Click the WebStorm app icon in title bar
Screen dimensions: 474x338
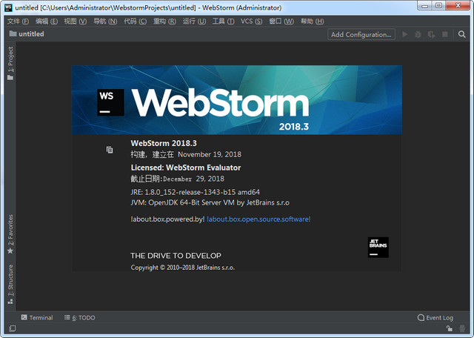(x=8, y=7)
